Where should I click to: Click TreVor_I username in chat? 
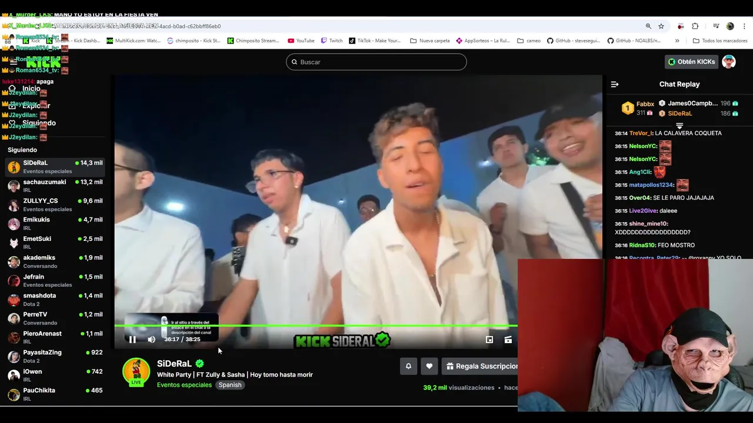640,133
